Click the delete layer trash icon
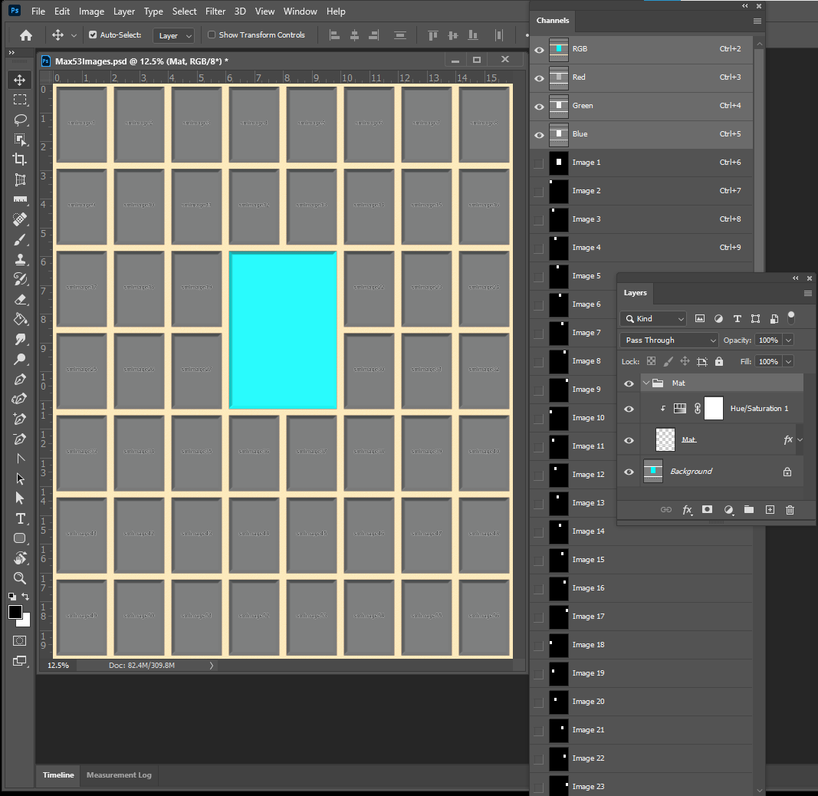Image resolution: width=818 pixels, height=796 pixels. tap(790, 510)
